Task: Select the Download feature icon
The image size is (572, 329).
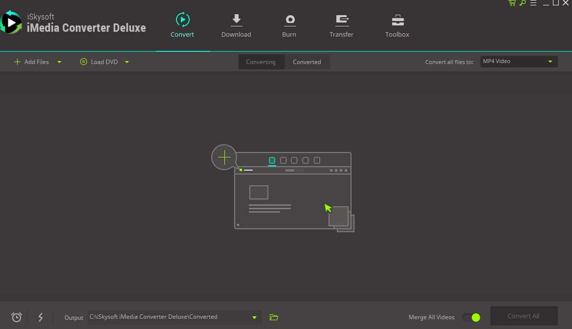Action: [x=236, y=20]
